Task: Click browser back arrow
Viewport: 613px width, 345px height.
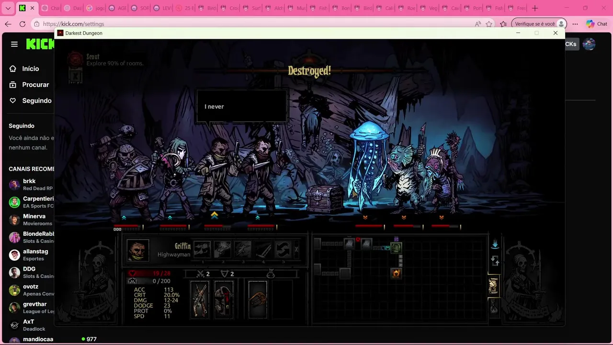Action: coord(8,24)
